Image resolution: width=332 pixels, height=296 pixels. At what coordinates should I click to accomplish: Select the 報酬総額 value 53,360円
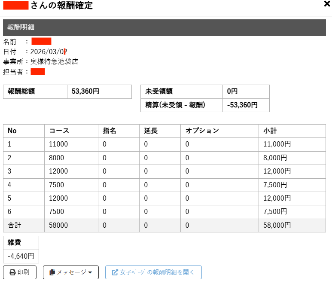pyautogui.click(x=85, y=92)
